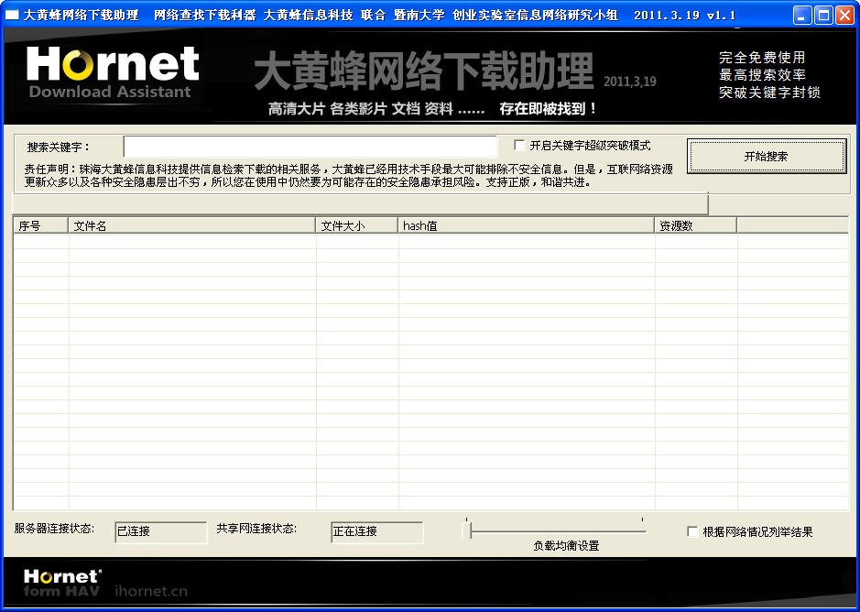
Task: Click the hash值 column header
Action: (526, 225)
